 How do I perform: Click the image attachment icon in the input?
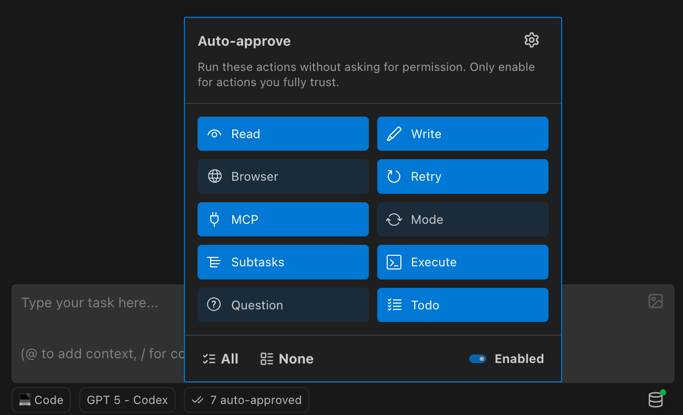655,302
